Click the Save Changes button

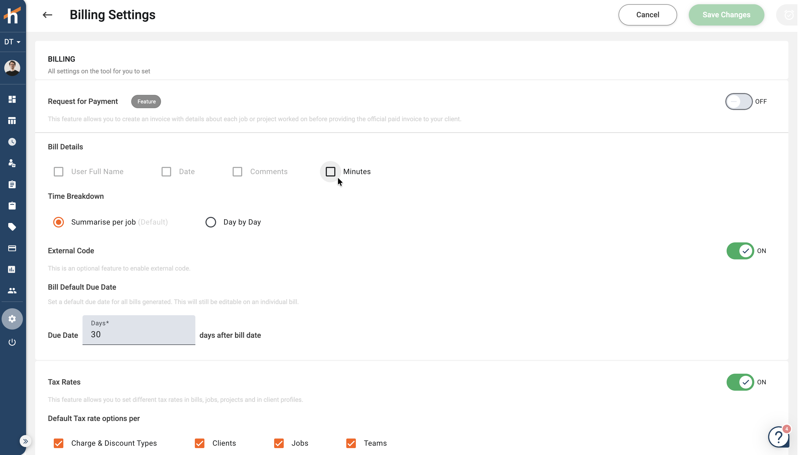click(726, 15)
